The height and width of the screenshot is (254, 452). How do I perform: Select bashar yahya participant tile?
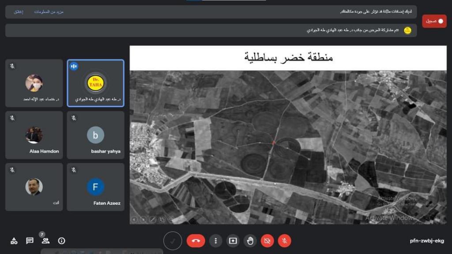coord(95,135)
